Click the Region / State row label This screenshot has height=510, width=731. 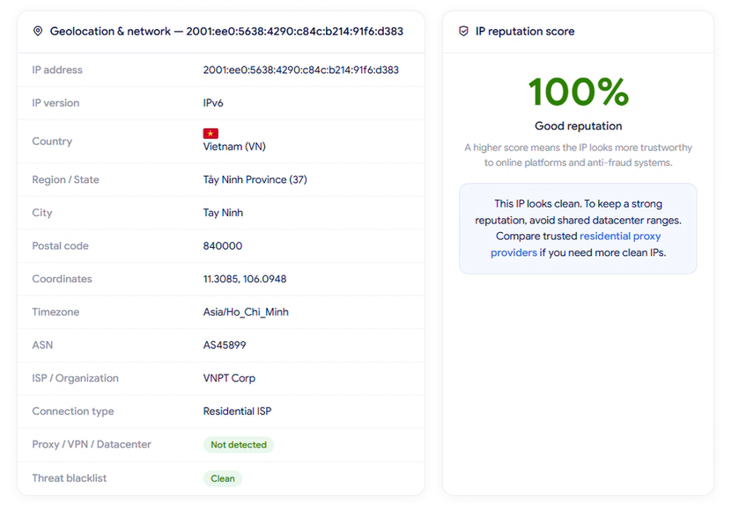coord(65,179)
